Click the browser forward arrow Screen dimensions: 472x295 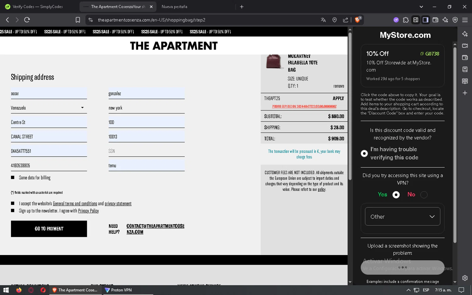click(17, 20)
